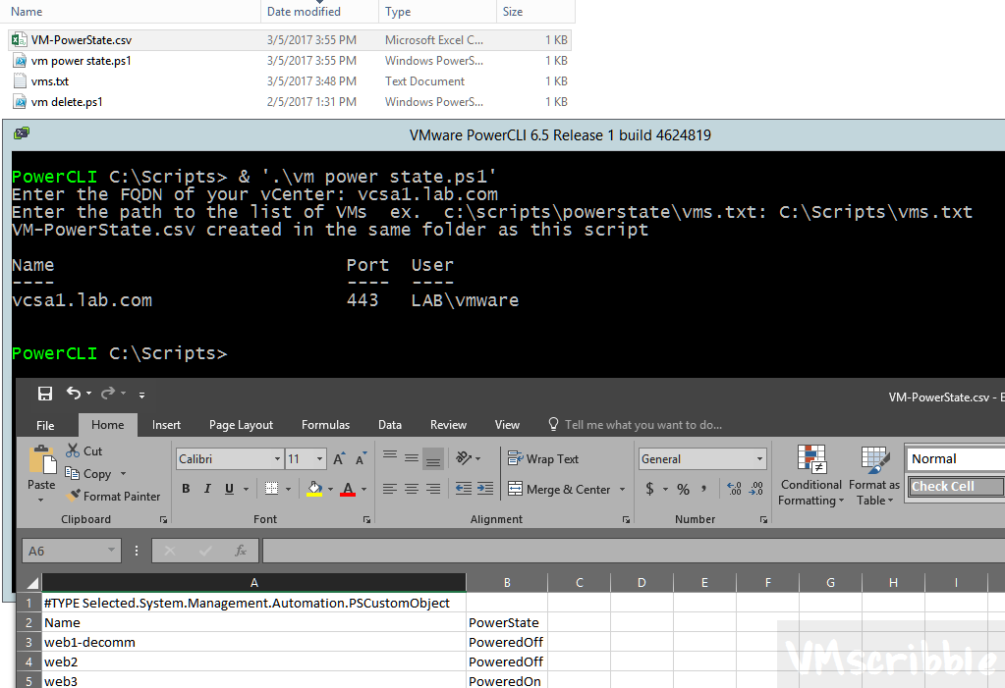Click Middle Align icon
This screenshot has height=688, width=1005.
(412, 457)
